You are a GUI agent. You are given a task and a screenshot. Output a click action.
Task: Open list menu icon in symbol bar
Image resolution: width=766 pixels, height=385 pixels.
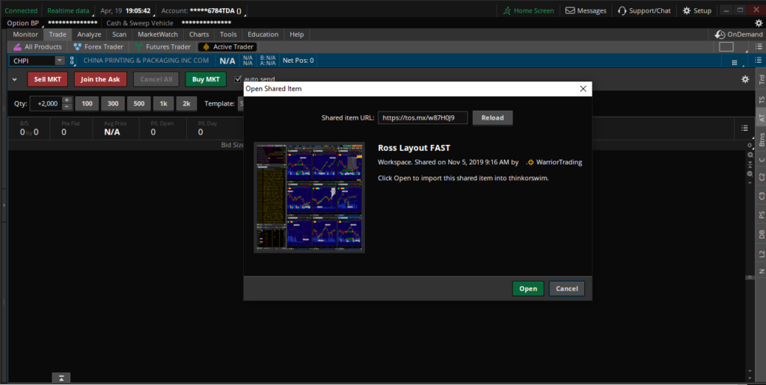tap(759, 61)
